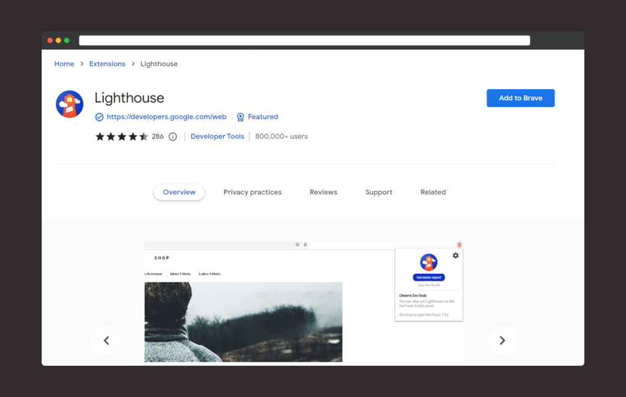Open the rating info circle icon
Image resolution: width=626 pixels, height=397 pixels.
(x=173, y=136)
